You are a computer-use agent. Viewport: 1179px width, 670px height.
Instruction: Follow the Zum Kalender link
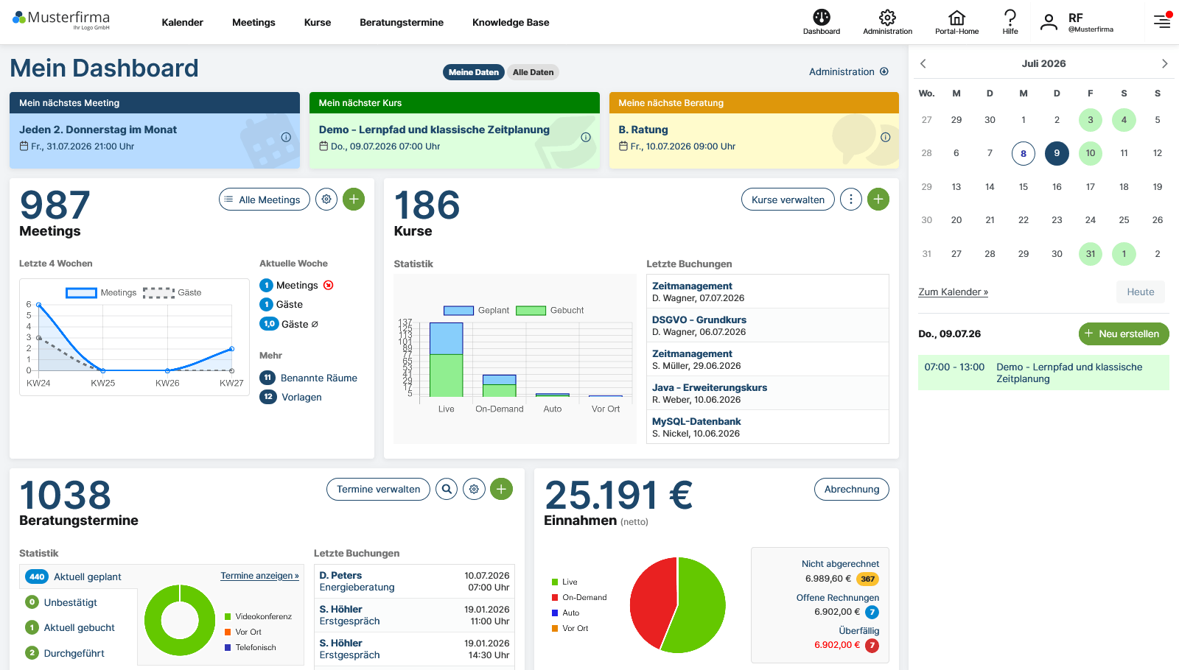pos(953,292)
